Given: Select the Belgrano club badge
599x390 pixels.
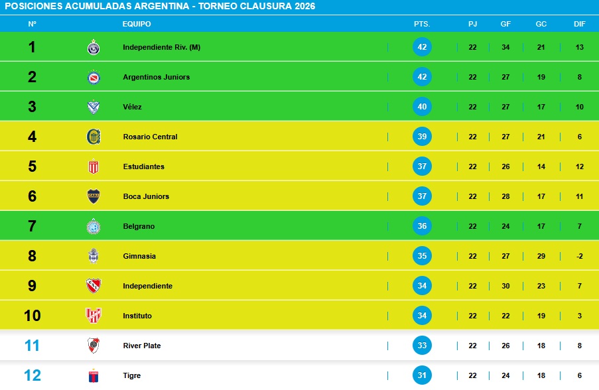Looking at the screenshot, I should [94, 226].
